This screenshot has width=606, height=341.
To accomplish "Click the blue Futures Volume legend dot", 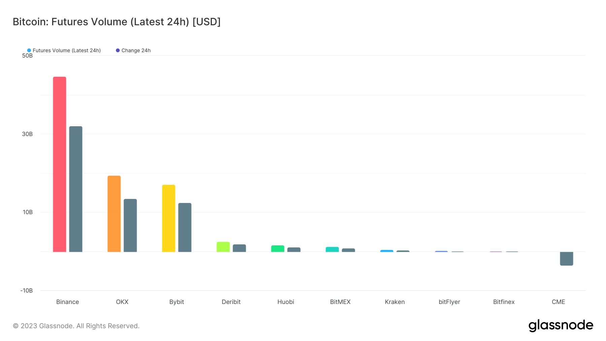I will [x=29, y=50].
